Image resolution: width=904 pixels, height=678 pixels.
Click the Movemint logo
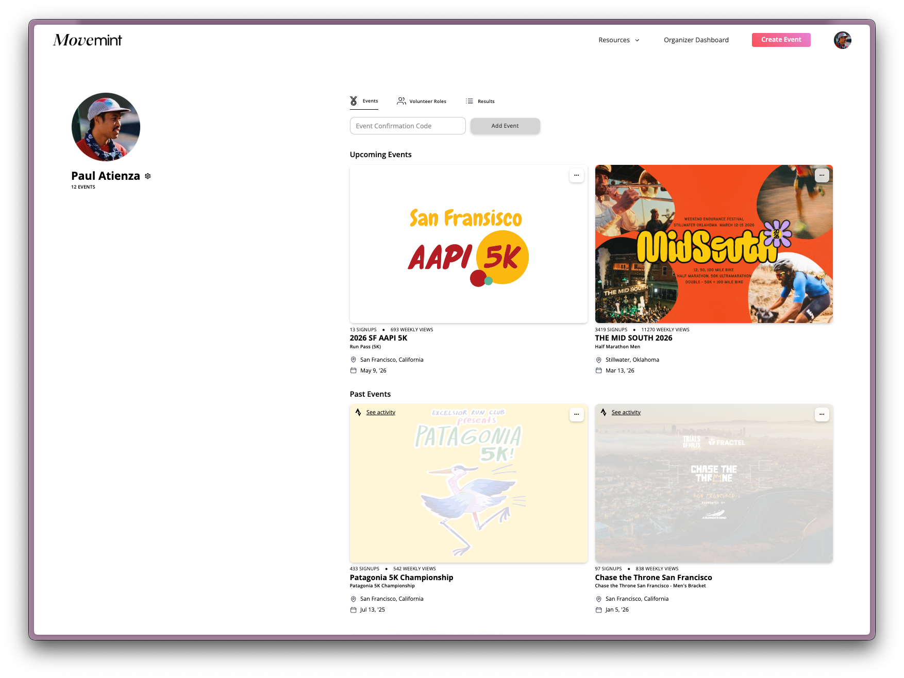(88, 40)
